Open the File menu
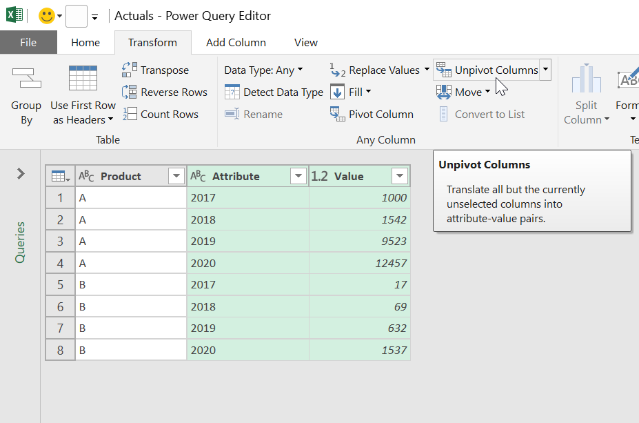 click(x=28, y=42)
